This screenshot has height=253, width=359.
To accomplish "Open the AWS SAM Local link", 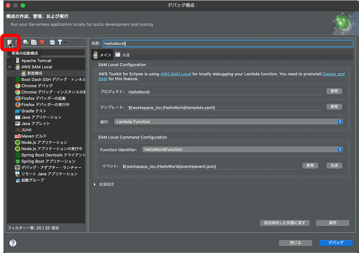I will (176, 74).
